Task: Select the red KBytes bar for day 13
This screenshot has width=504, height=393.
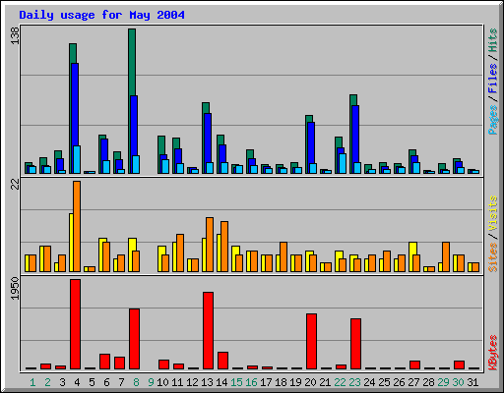Action: [208, 331]
